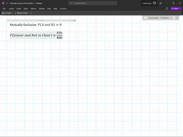Switch to the Review tab
Viewport: 183px width, 137px height.
[42, 9]
